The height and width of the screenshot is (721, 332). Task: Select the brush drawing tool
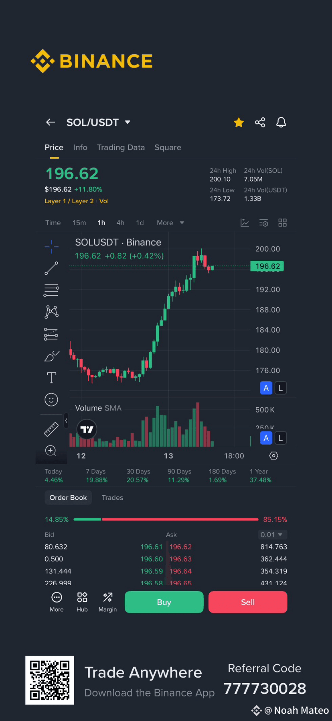[x=51, y=356]
